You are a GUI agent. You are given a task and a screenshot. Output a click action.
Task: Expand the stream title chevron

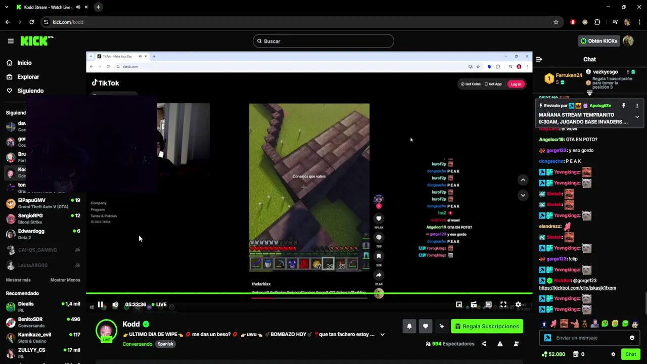(382, 334)
